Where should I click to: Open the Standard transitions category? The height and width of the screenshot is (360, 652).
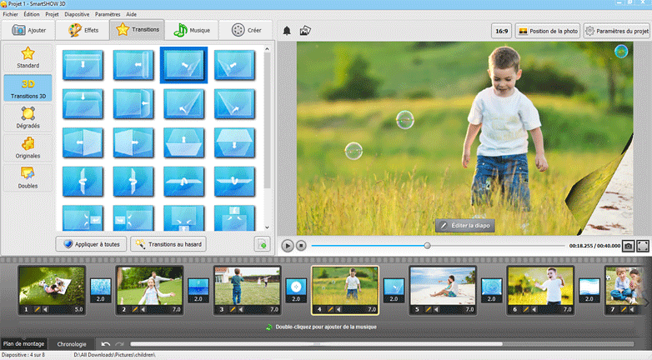coord(28,57)
